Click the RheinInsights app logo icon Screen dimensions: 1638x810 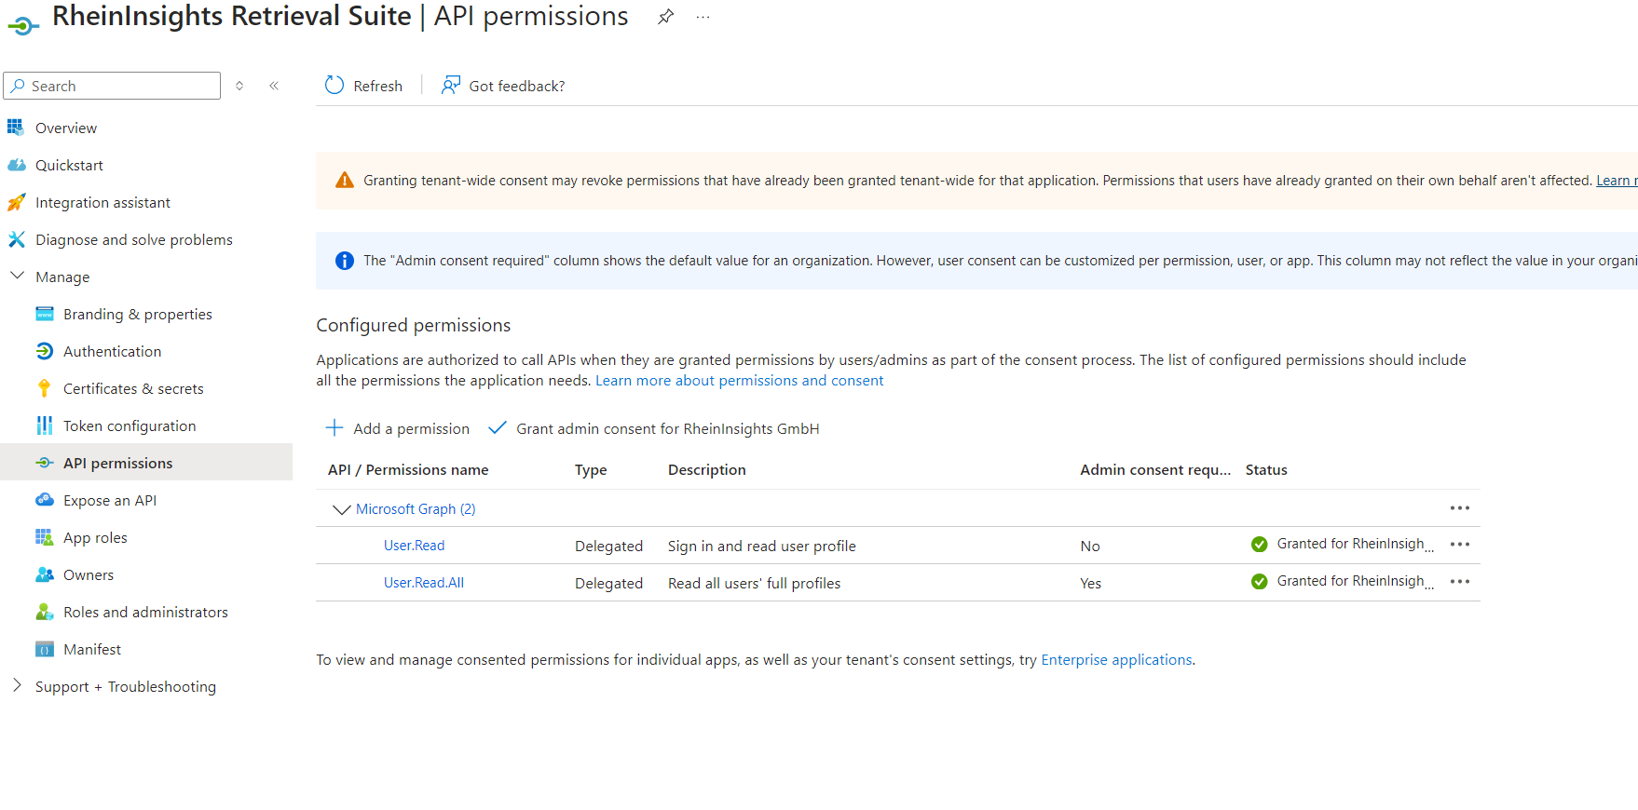tap(22, 25)
